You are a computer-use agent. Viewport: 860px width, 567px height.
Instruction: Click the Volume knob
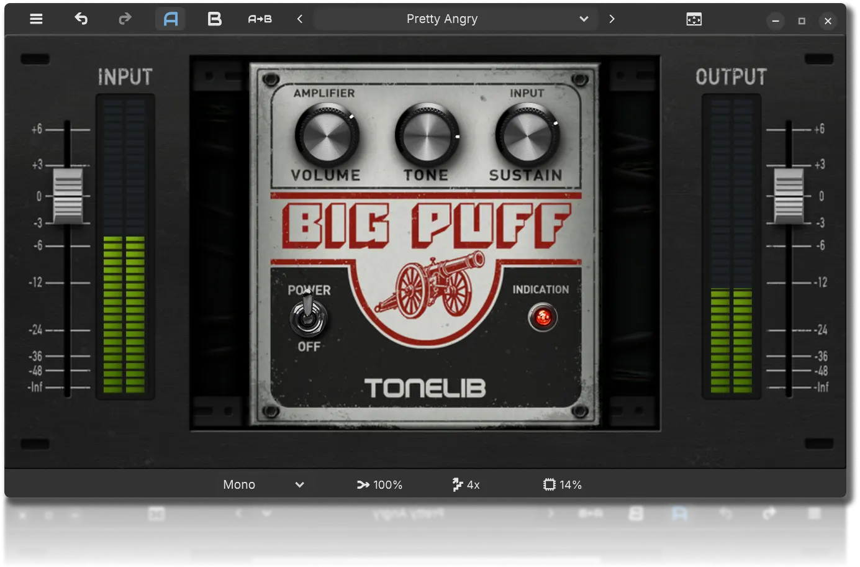click(x=327, y=136)
